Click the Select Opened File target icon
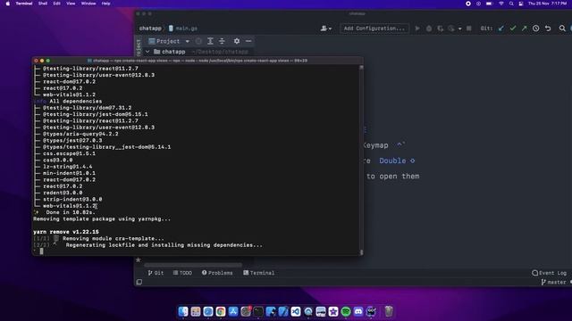 (198, 41)
